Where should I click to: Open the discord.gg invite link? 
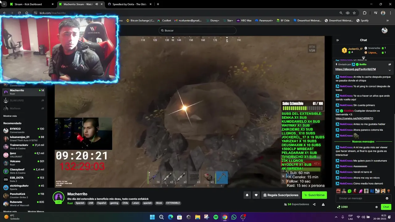pos(355,69)
